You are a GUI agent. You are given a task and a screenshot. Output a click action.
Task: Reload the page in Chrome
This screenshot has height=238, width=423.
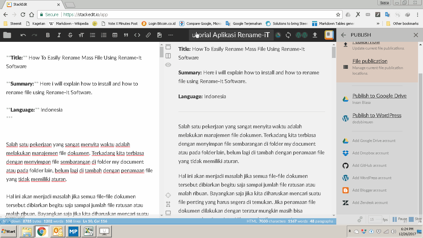tap(23, 15)
